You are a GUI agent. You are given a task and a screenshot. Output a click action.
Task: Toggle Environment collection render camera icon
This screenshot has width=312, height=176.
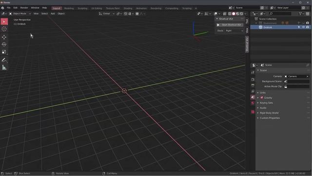(308, 23)
